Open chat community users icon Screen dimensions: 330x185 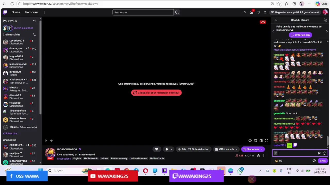coord(325,20)
